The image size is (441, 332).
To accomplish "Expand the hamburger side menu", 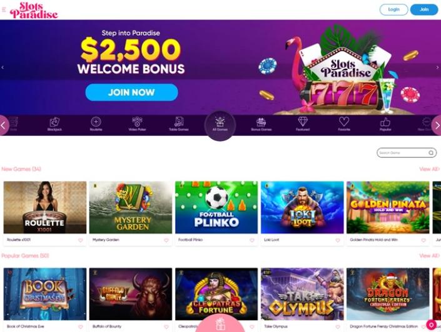I will [4, 10].
